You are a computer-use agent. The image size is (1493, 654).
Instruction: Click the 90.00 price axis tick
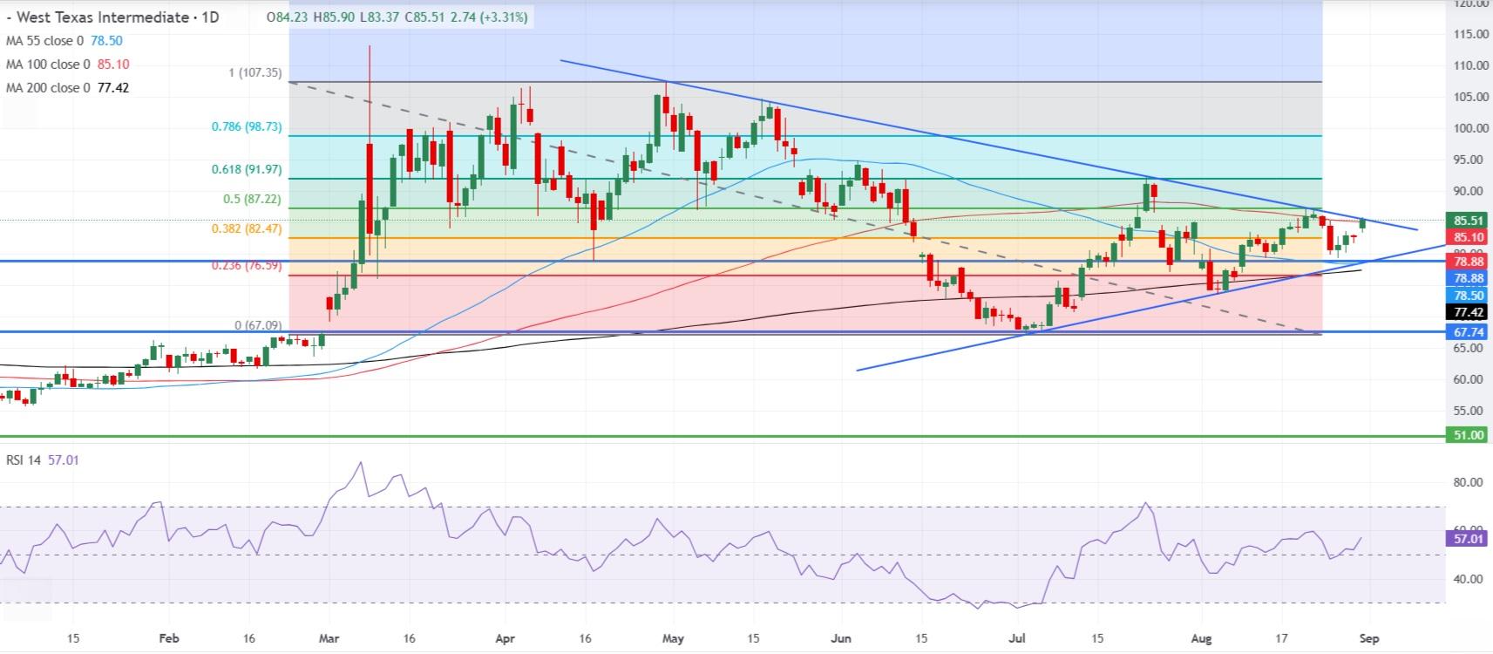click(1469, 191)
